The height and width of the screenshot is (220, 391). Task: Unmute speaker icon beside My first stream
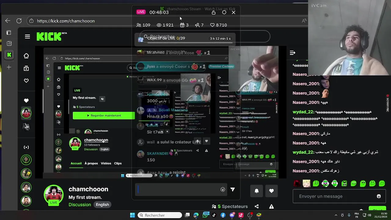point(102,99)
